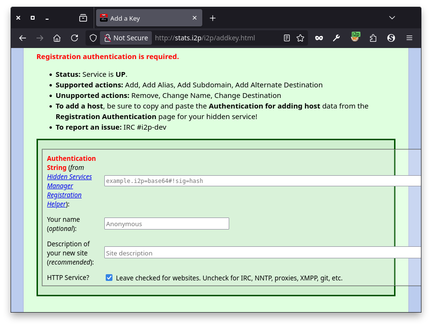
Task: Close the browser window
Action: [x=18, y=18]
